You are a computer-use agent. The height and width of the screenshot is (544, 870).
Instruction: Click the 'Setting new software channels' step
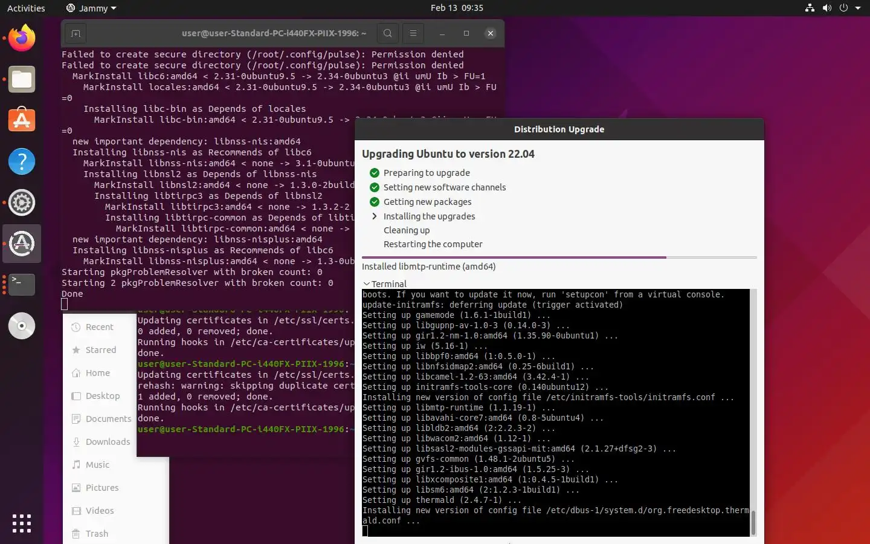pos(445,187)
